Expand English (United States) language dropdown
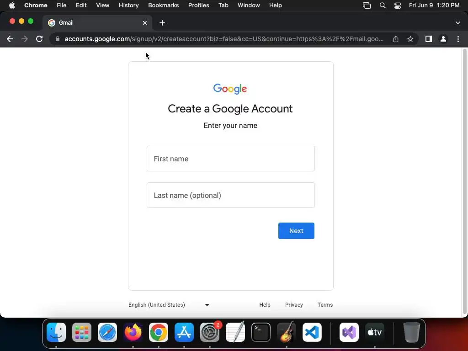Screen dimensions: 468x351 (x=169, y=305)
